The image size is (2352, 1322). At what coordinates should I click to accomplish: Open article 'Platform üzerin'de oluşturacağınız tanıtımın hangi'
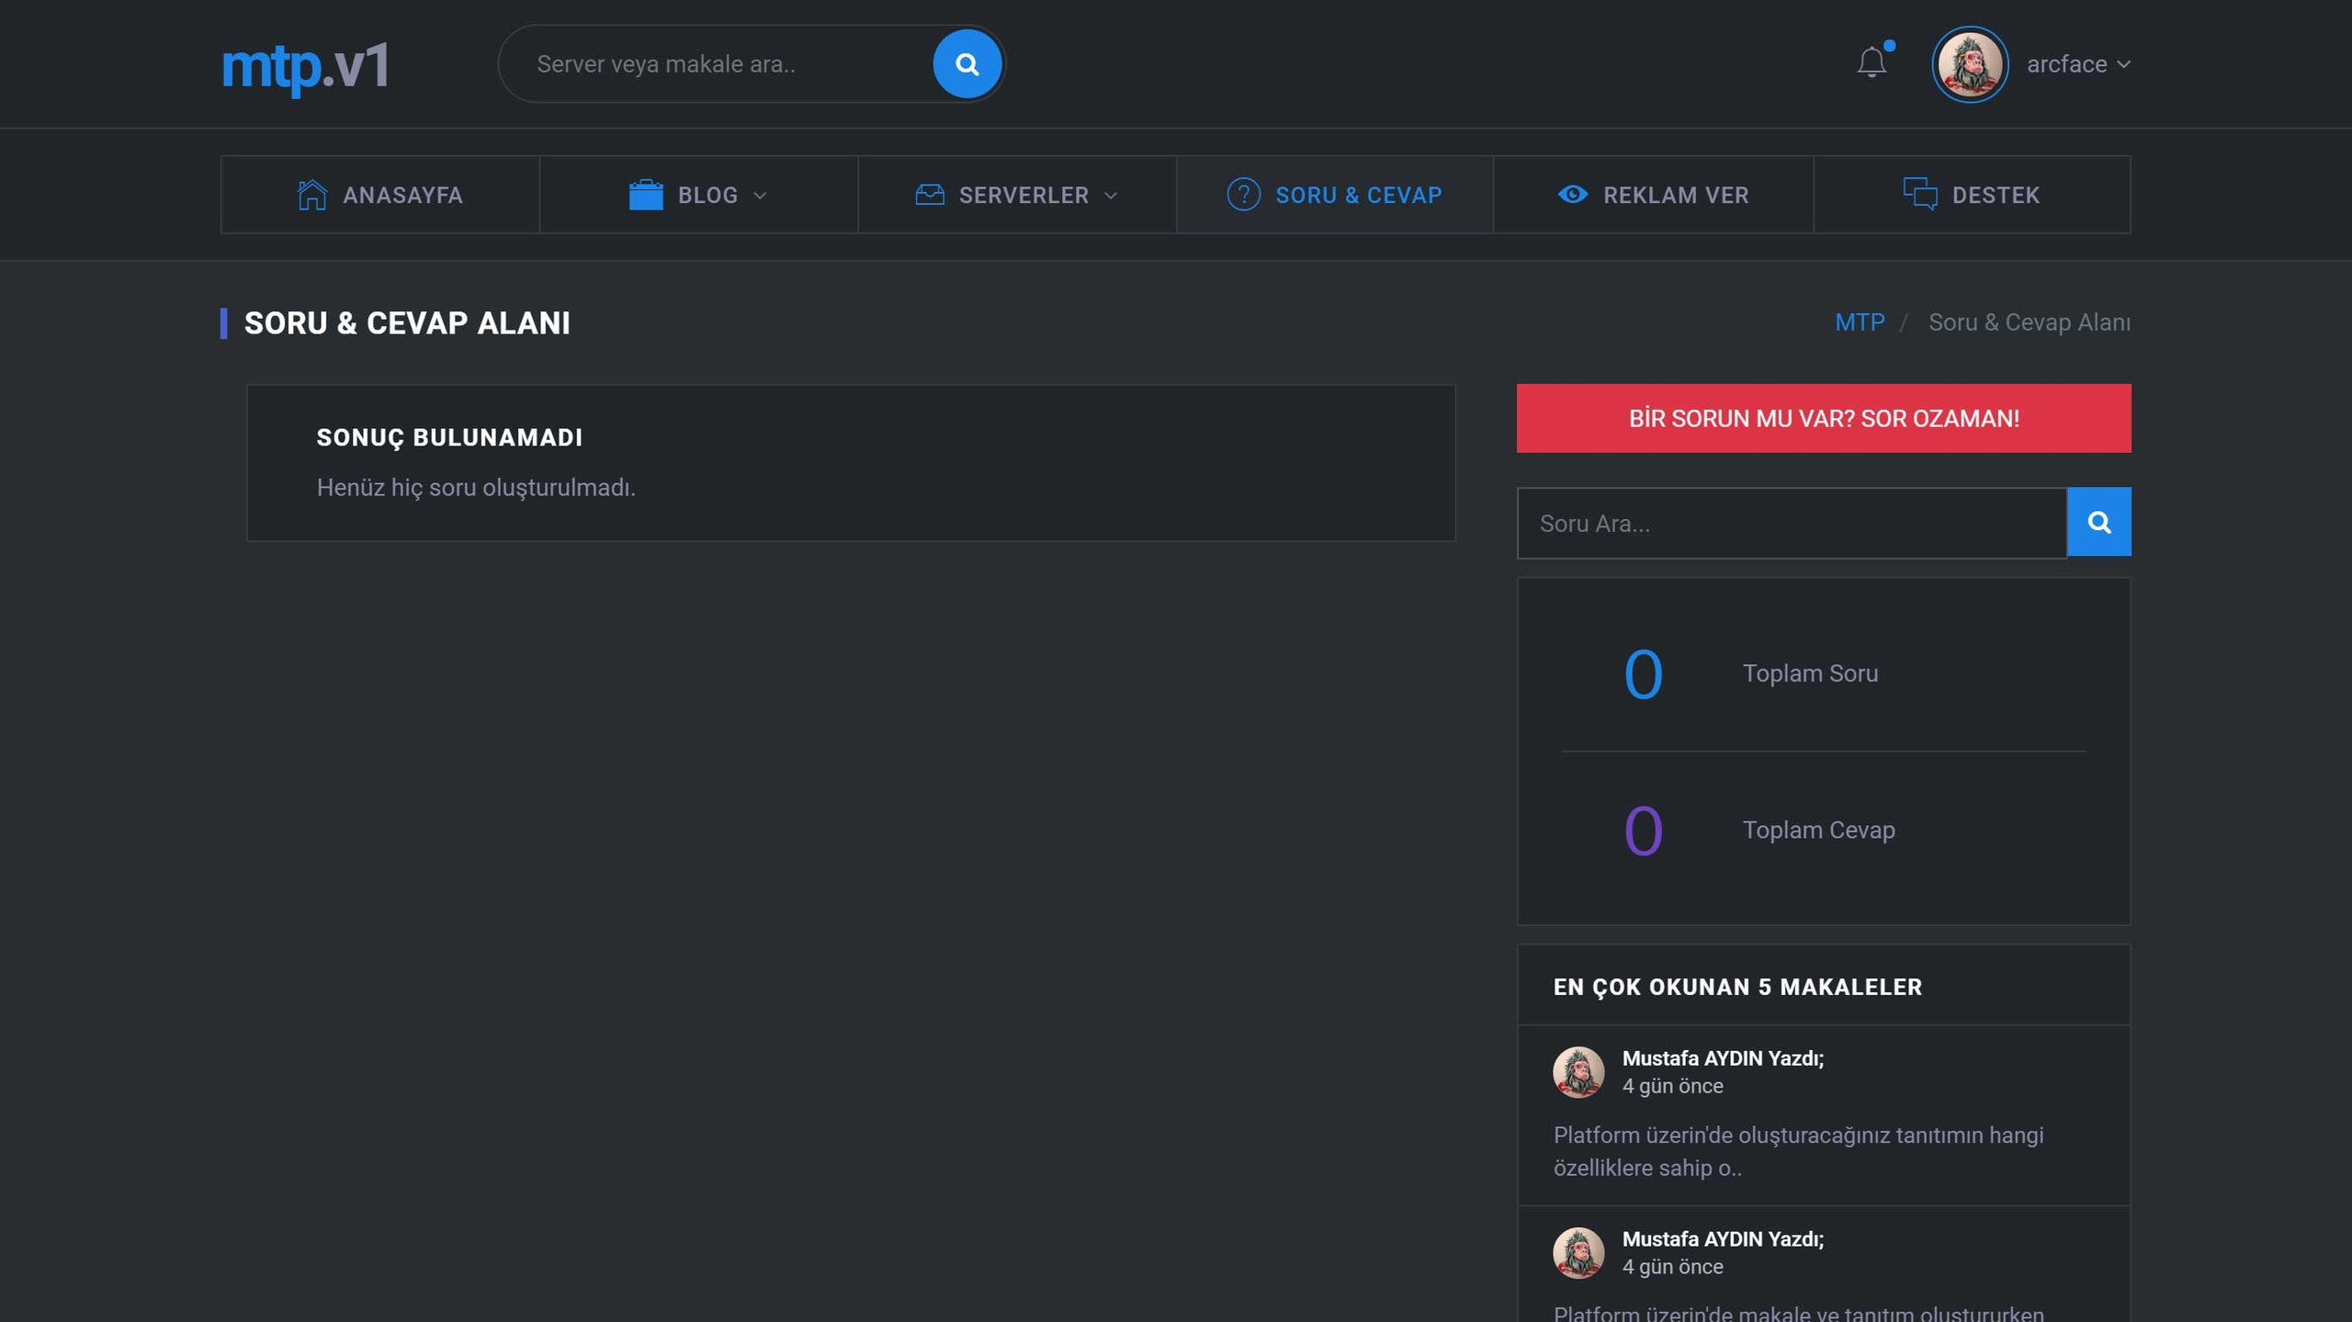click(x=1798, y=1151)
